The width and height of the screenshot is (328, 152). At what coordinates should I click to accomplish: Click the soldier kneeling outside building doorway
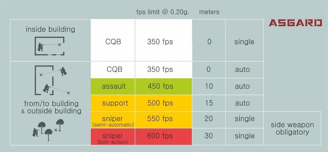click(x=62, y=72)
